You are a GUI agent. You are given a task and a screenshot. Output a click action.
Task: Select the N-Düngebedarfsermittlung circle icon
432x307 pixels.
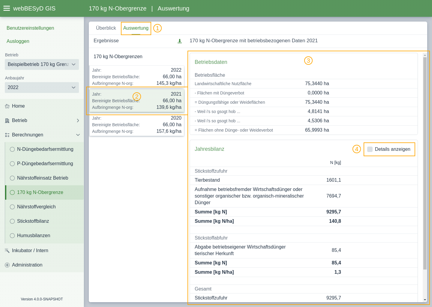coord(12,149)
